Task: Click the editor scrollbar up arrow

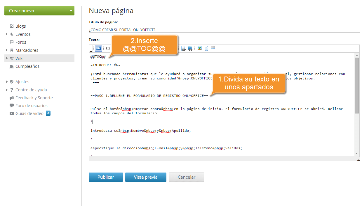Action: pyautogui.click(x=357, y=55)
